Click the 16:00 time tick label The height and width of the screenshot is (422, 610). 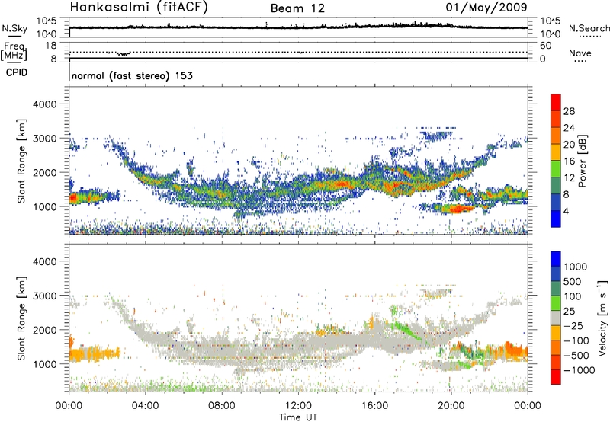374,406
